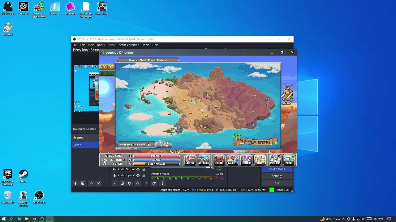
Task: Click the Dropped Frames 0 (0.0%) status
Action: point(175,190)
